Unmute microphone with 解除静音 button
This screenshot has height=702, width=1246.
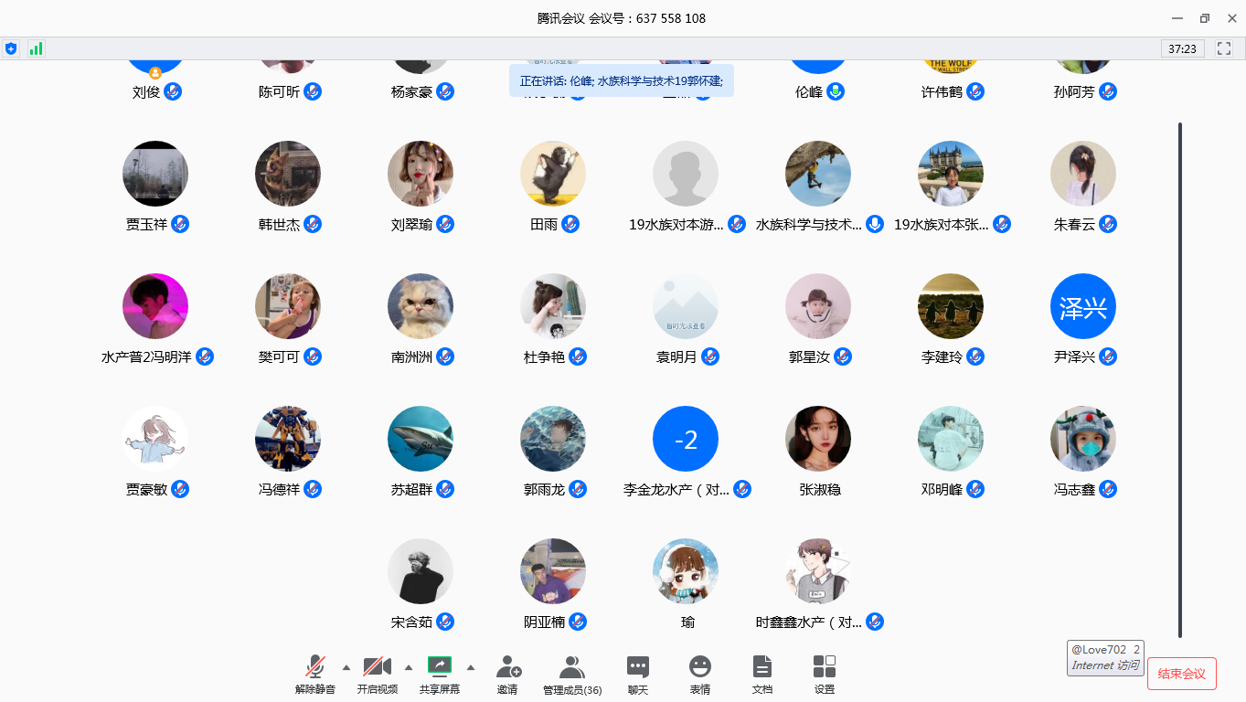(315, 675)
